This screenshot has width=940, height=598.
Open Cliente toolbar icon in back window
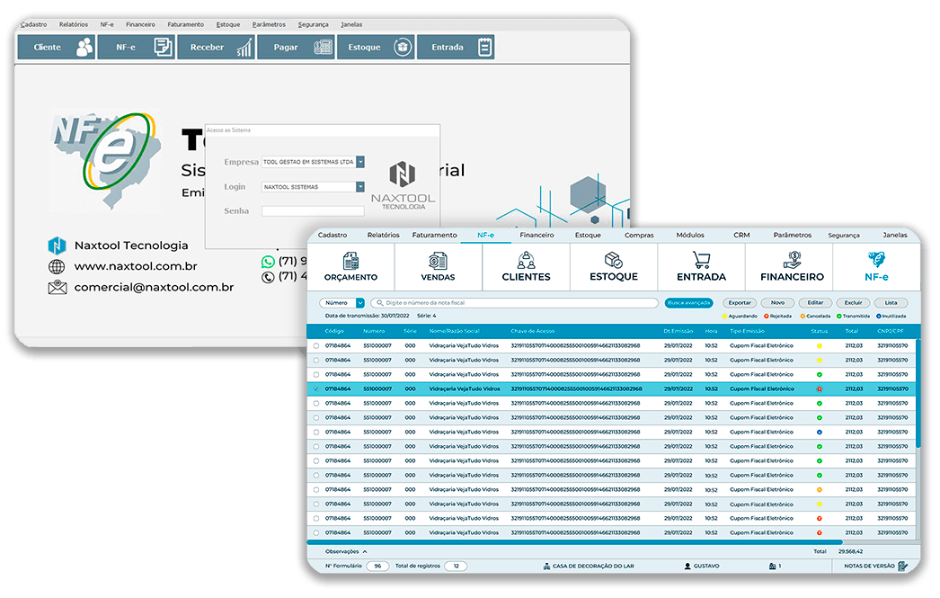point(84,47)
